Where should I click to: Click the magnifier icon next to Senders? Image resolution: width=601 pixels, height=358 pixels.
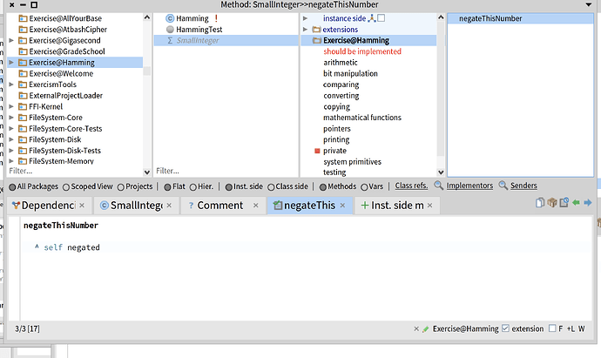click(503, 186)
